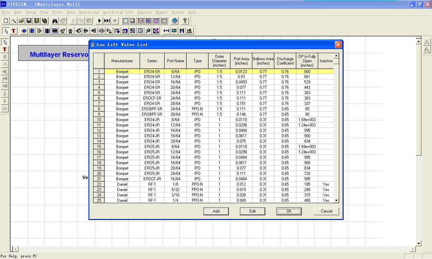Open the Operations menu
This screenshot has width=432, height=259.
[89, 12]
